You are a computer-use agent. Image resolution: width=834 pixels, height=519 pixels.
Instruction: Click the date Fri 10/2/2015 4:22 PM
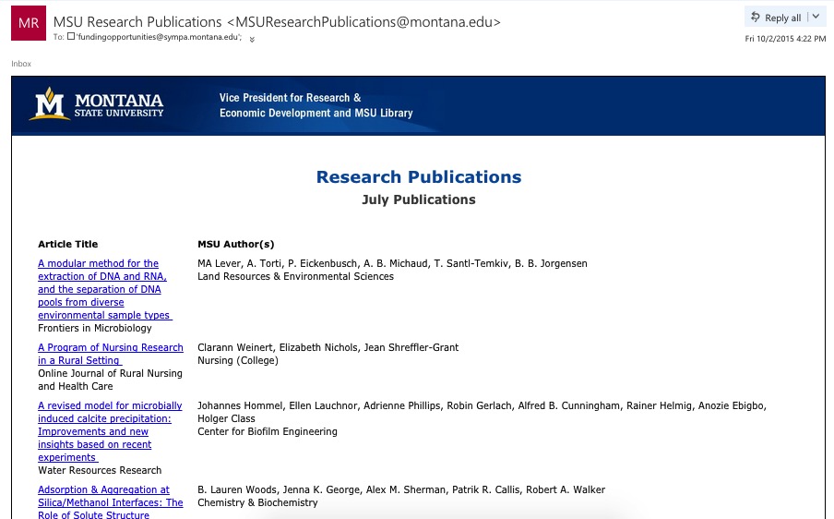pos(785,39)
